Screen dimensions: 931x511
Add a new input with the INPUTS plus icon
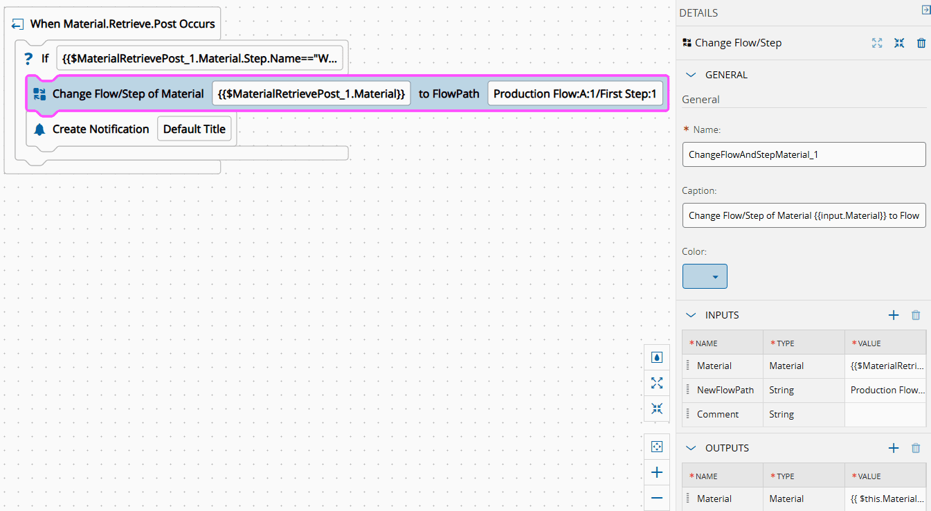(x=894, y=315)
